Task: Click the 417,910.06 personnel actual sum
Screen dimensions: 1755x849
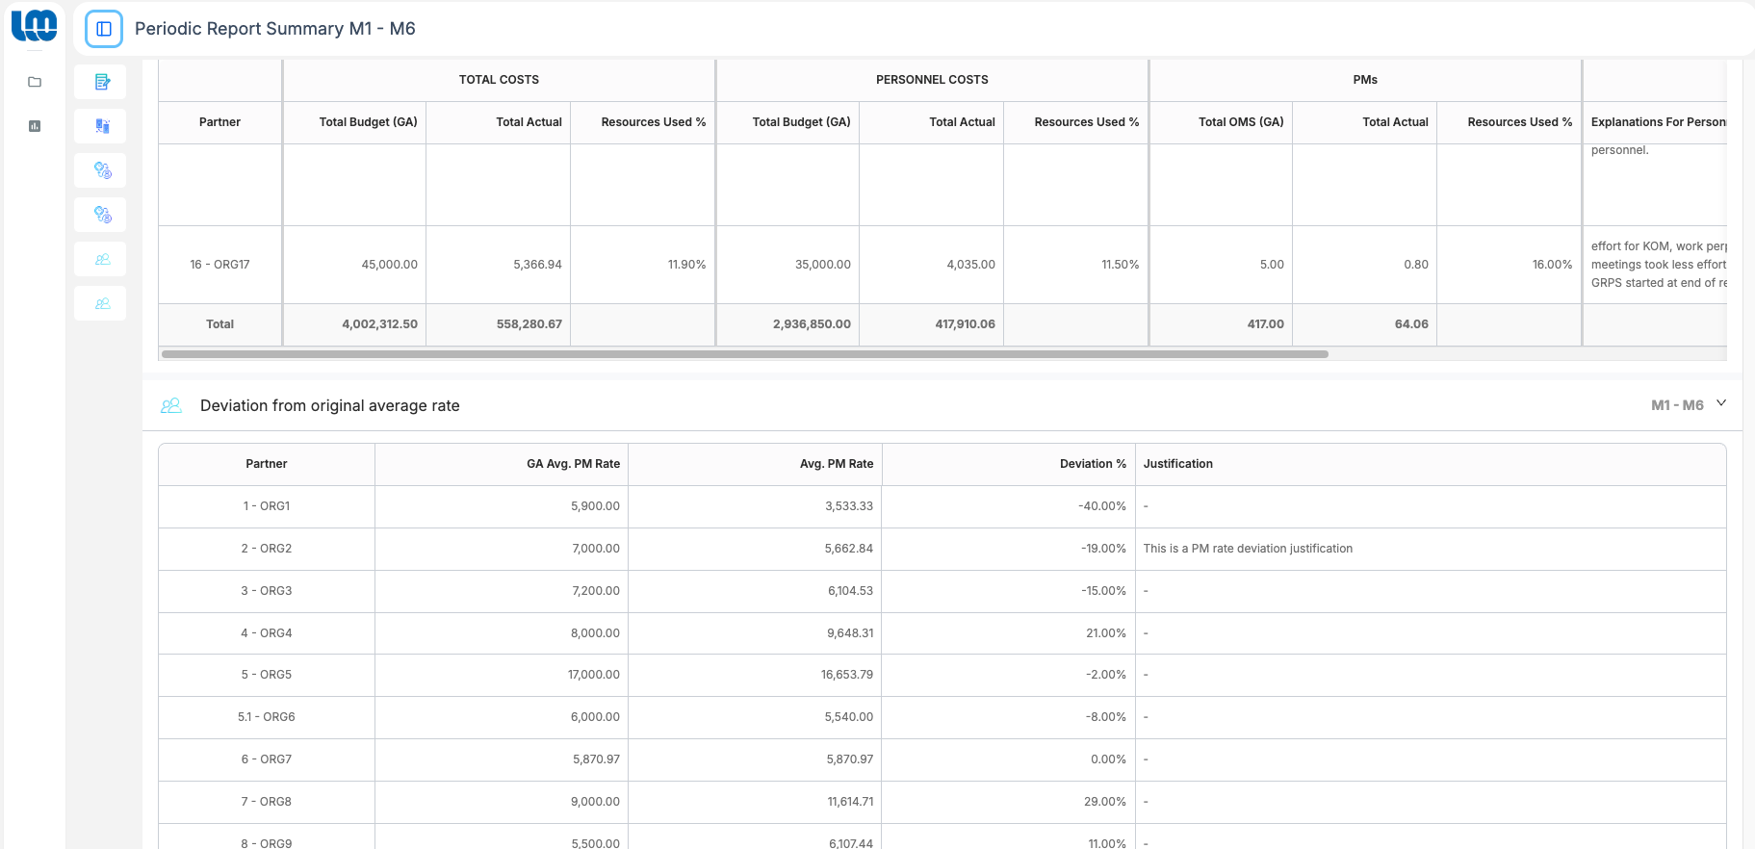Action: click(932, 324)
